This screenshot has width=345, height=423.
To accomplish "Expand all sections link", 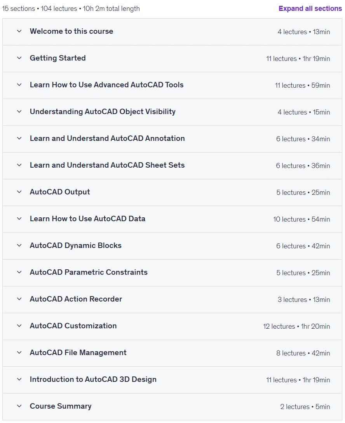I will (x=310, y=9).
